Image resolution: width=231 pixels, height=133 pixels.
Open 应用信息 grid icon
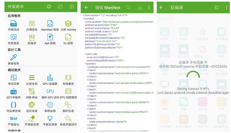tap(32, 23)
